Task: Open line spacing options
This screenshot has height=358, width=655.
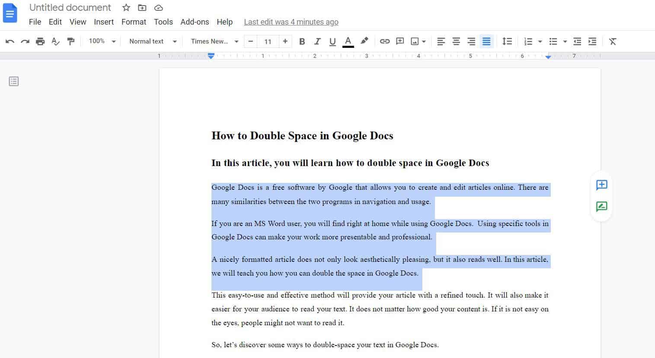Action: coord(507,41)
